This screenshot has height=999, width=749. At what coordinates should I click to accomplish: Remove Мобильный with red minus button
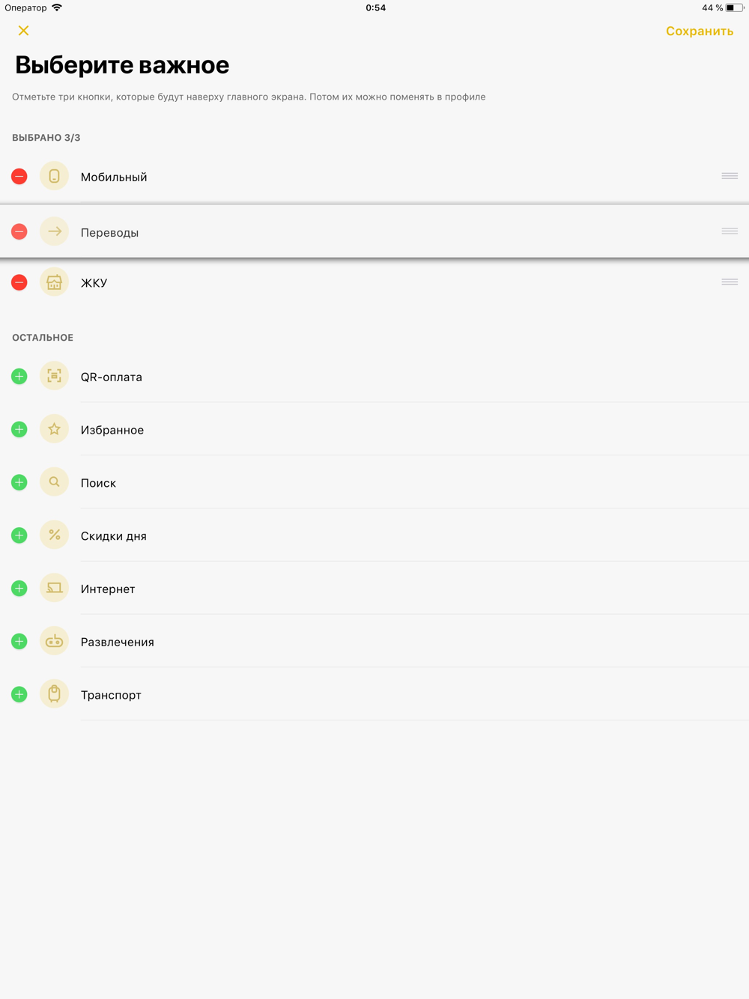coord(19,177)
